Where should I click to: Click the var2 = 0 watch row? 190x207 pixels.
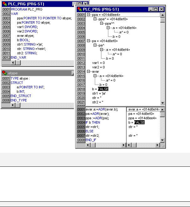[98, 67]
